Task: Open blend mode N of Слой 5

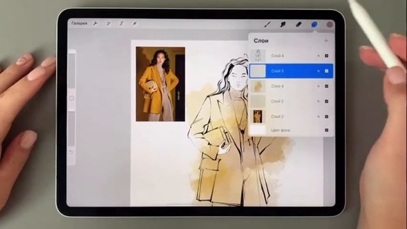Action: pyautogui.click(x=318, y=71)
